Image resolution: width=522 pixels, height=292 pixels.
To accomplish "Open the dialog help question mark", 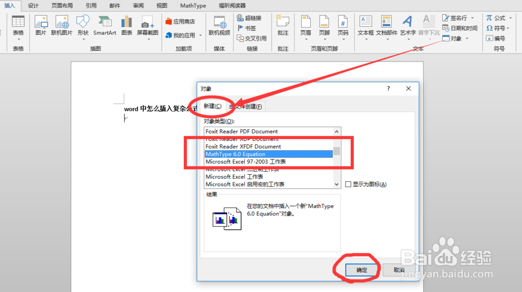I will coord(388,89).
